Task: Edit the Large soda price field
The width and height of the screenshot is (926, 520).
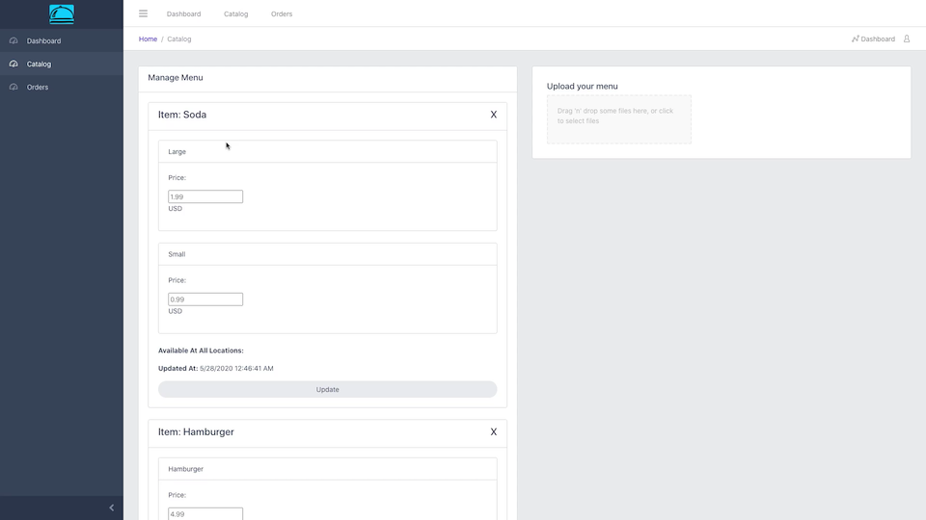Action: tap(204, 196)
